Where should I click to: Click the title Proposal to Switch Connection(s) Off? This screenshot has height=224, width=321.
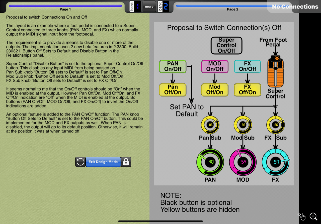click(224, 28)
